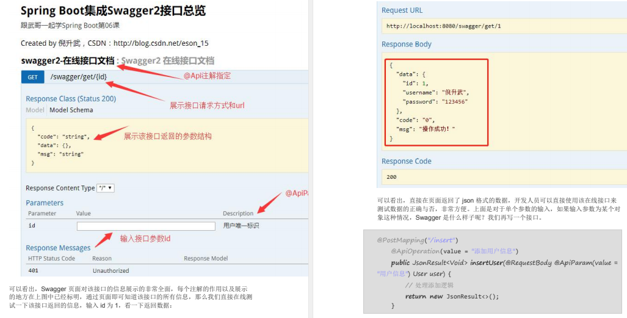Click the "msg": "string" schema line
The width and height of the screenshot is (627, 318).
click(60, 154)
